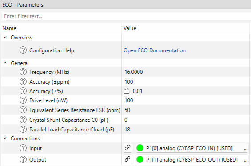
Task: Collapse the Connections section
Action: (x=5, y=138)
